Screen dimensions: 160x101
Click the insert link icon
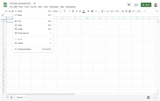(123, 11)
